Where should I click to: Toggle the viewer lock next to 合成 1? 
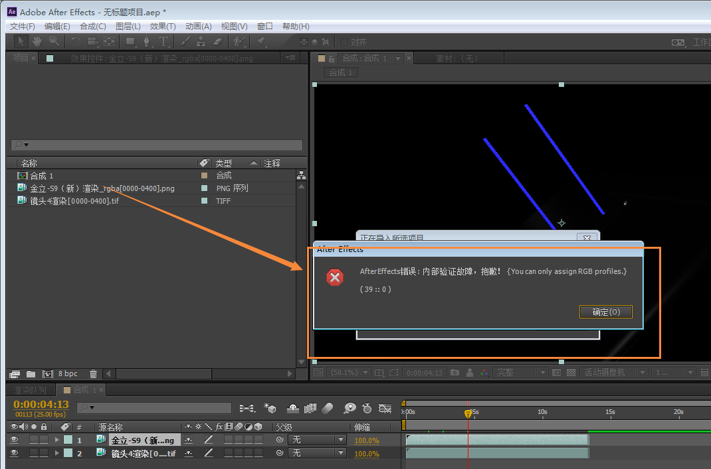point(332,58)
